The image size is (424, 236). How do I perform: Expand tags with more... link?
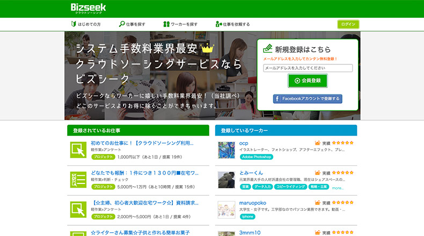338,188
